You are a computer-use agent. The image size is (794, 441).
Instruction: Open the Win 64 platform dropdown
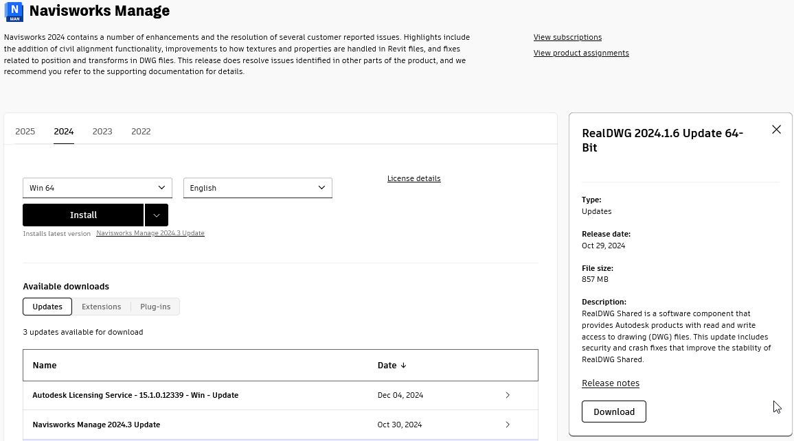click(x=98, y=188)
